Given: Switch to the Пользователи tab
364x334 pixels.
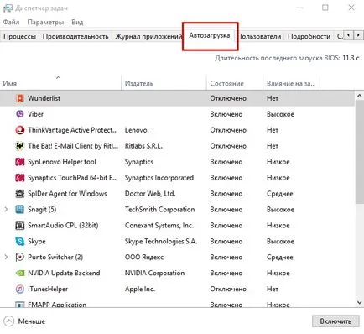Looking at the screenshot, I should click(259, 36).
